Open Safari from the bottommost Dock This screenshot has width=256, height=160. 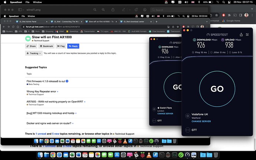click(59, 155)
